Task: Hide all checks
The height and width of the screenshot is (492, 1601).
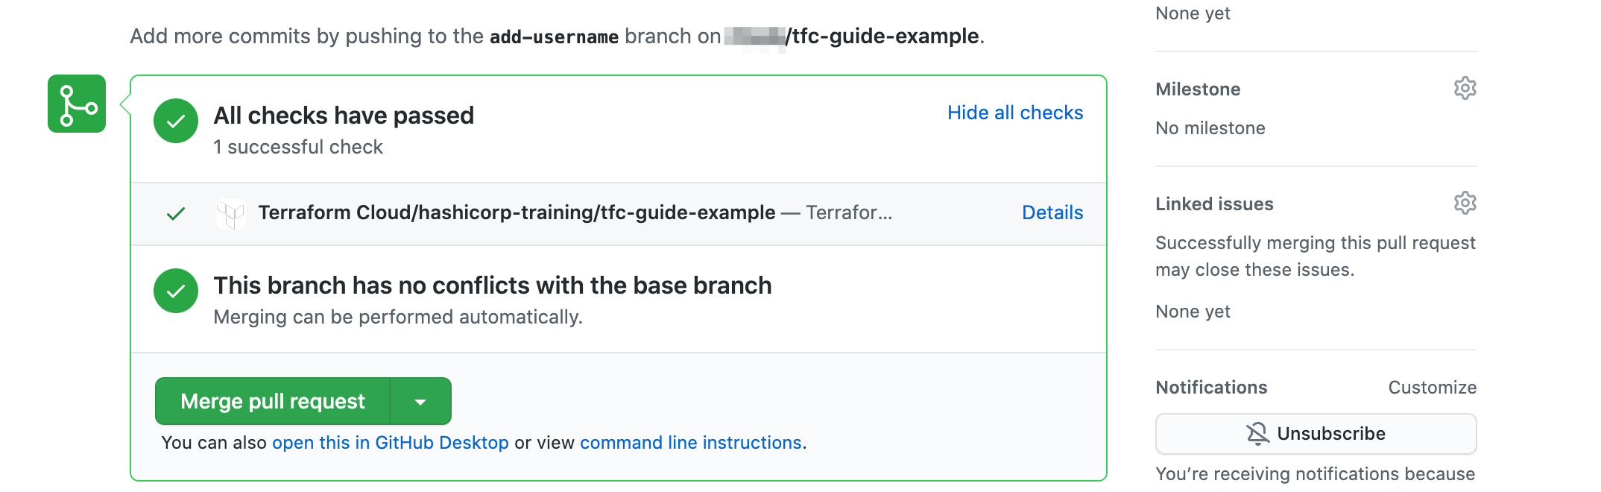Action: tap(1015, 113)
